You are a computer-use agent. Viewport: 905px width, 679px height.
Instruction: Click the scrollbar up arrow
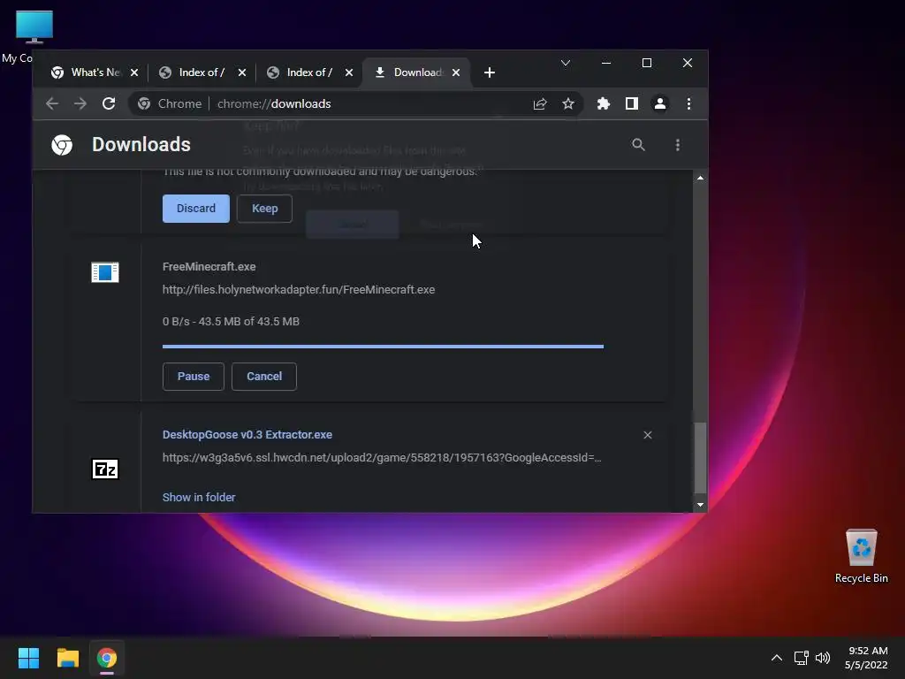[x=700, y=178]
